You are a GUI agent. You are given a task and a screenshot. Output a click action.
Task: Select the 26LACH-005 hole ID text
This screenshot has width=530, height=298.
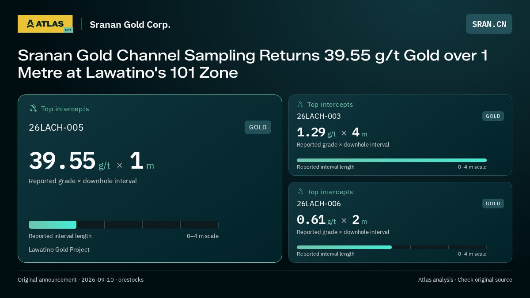point(56,128)
